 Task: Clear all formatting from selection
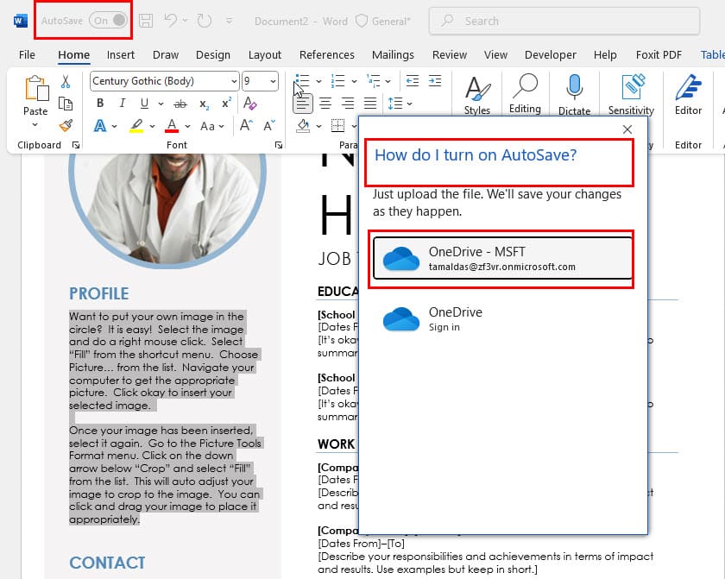[249, 103]
